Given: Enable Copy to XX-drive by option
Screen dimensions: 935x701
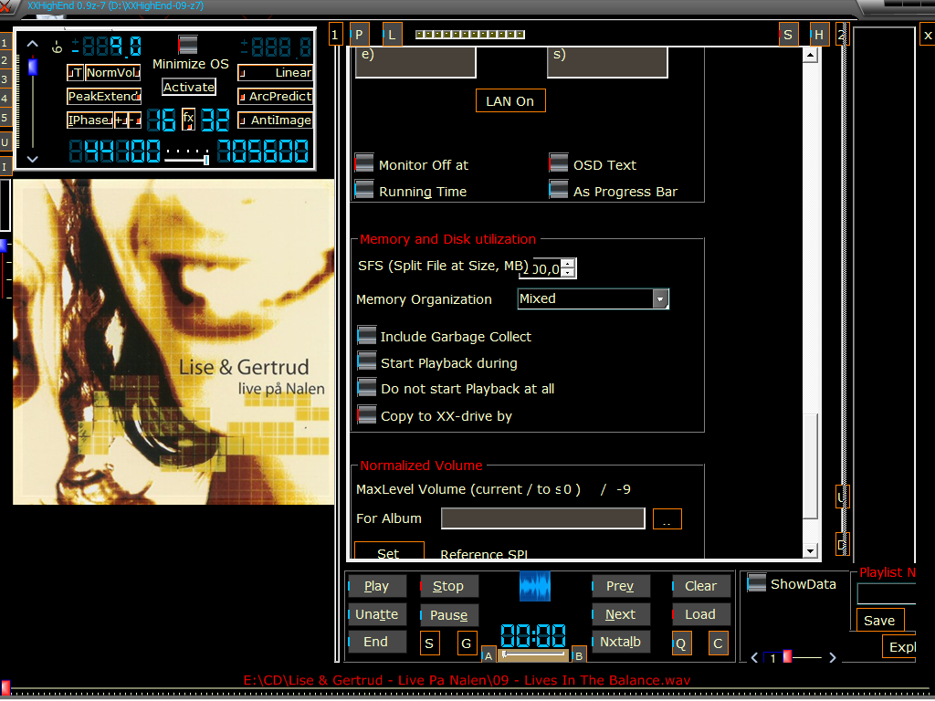Looking at the screenshot, I should 367,414.
